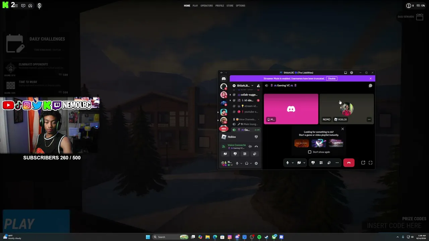Open input device arrow in user panel
This screenshot has height=241, width=429.
[241, 163]
